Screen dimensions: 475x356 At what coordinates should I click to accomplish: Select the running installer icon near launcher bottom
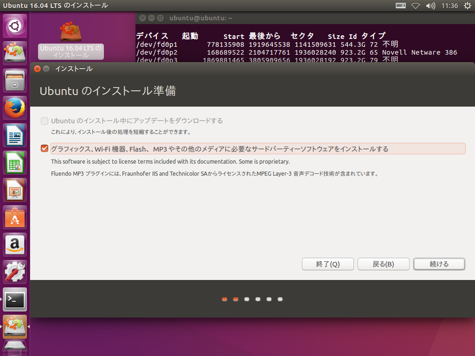[15, 327]
